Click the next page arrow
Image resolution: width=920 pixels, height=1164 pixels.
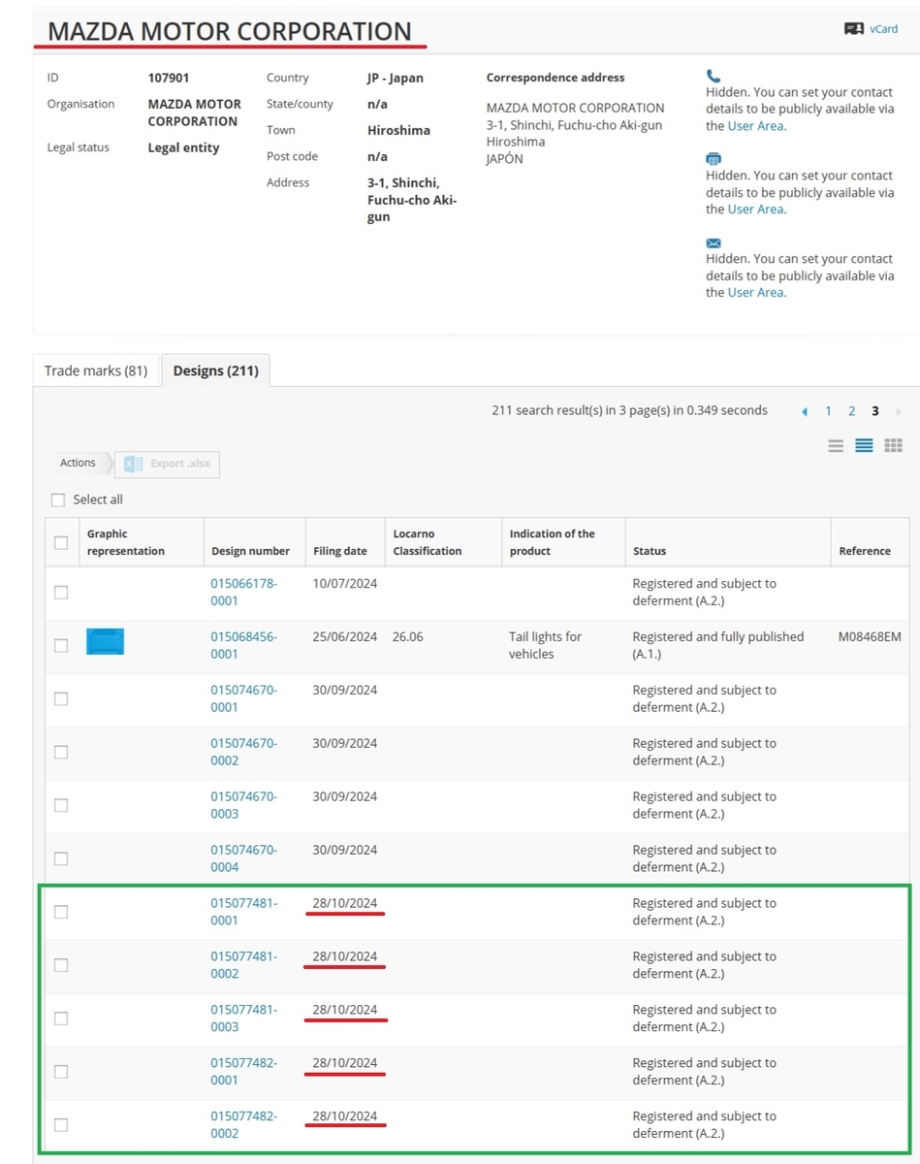tap(899, 411)
